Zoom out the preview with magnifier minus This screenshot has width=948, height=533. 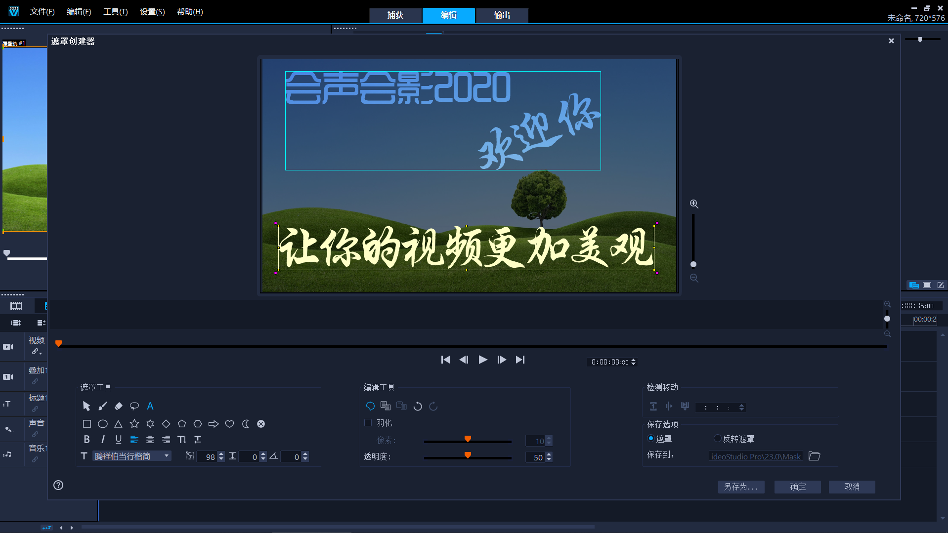694,278
